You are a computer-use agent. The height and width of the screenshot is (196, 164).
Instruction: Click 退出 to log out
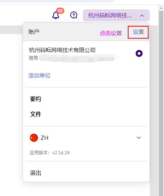[x=36, y=173]
